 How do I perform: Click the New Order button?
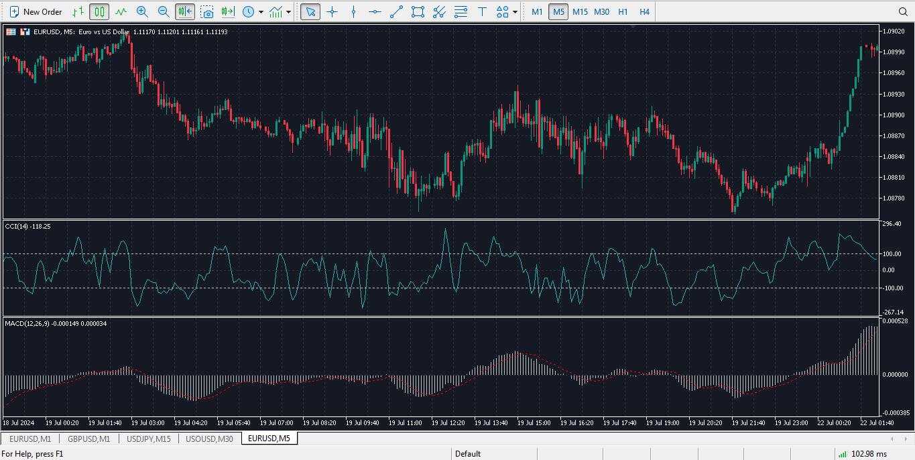point(36,11)
